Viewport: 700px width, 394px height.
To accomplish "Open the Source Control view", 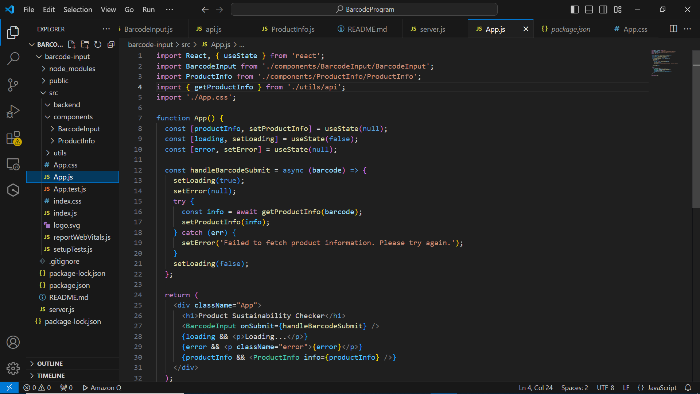I will [x=13, y=85].
